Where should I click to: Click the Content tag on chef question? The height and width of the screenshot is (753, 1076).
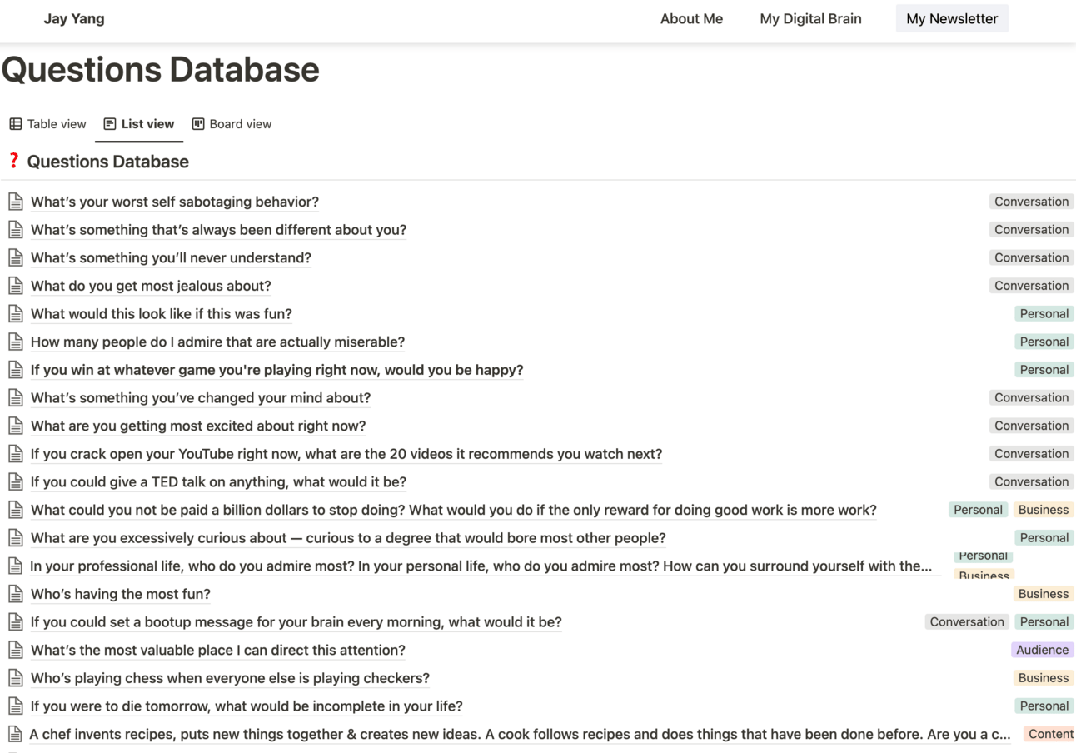(x=1050, y=734)
